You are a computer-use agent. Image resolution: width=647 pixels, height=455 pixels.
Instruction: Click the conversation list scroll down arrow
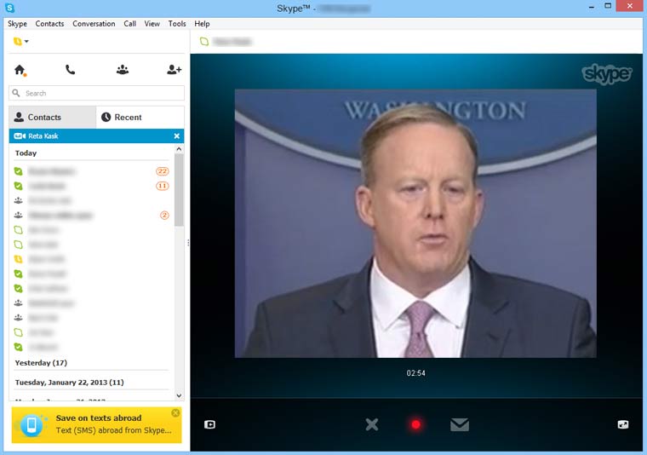[x=179, y=395]
